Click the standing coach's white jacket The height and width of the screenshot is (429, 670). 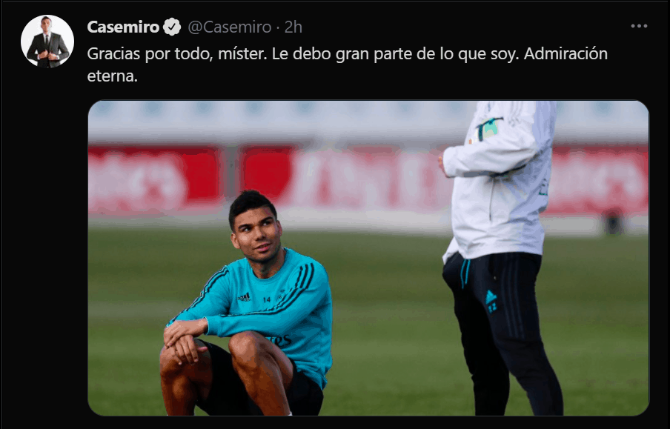(x=499, y=179)
